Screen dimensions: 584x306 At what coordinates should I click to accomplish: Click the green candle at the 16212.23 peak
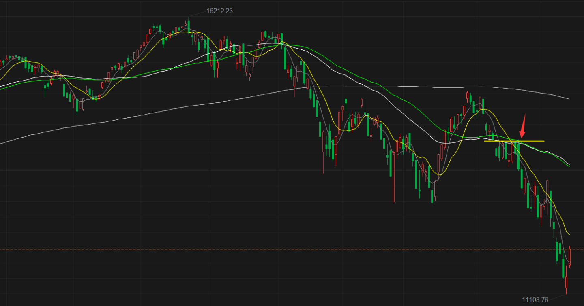(x=189, y=24)
